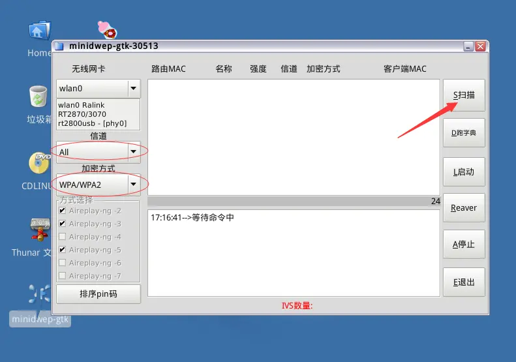516x362 pixels.
Task: Open the Home desktop icon
Action: coord(39,30)
